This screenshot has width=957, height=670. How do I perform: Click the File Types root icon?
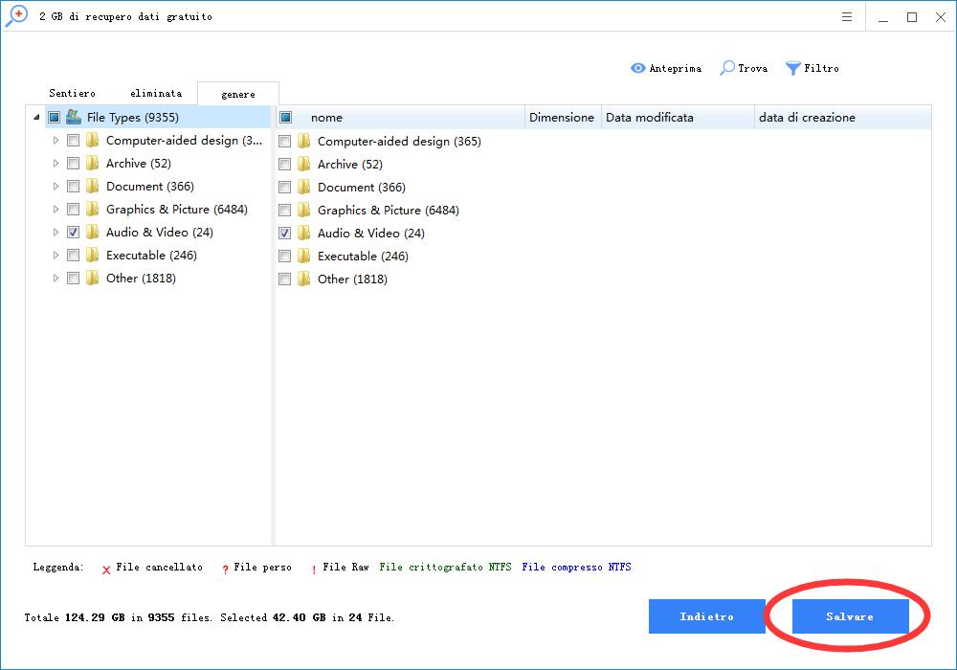pos(74,117)
